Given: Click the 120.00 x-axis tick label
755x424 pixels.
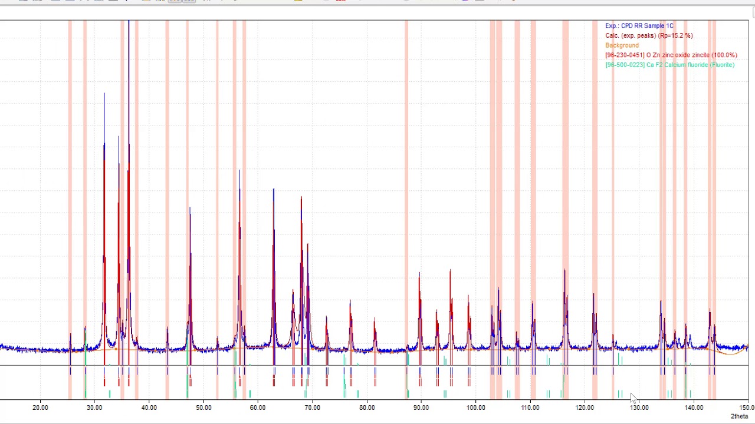Looking at the screenshot, I should click(x=585, y=408).
